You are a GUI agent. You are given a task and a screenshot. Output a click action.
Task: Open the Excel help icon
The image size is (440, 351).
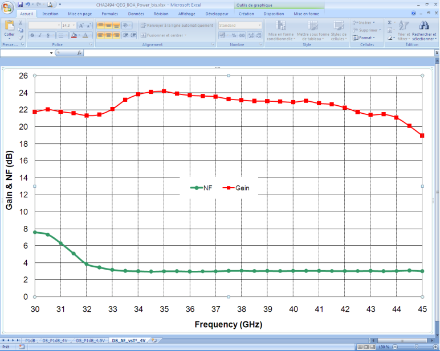pyautogui.click(x=413, y=13)
